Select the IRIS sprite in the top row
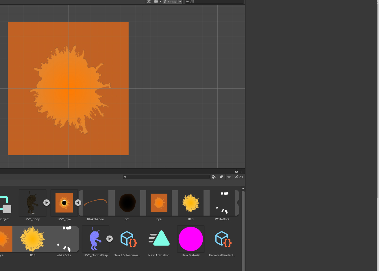Image resolution: width=379 pixels, height=271 pixels. click(x=191, y=203)
